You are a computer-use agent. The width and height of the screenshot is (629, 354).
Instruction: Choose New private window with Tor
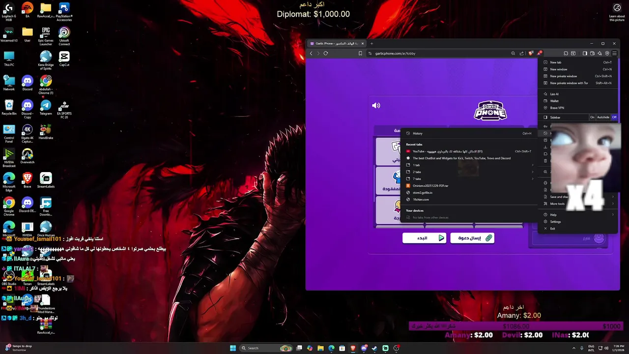(x=578, y=83)
